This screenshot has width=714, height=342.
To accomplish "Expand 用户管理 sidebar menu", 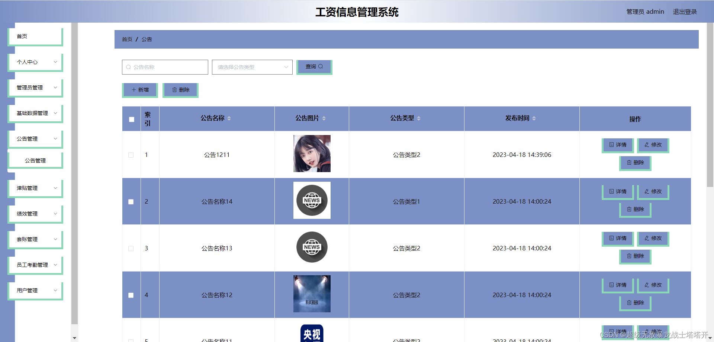I will [35, 291].
